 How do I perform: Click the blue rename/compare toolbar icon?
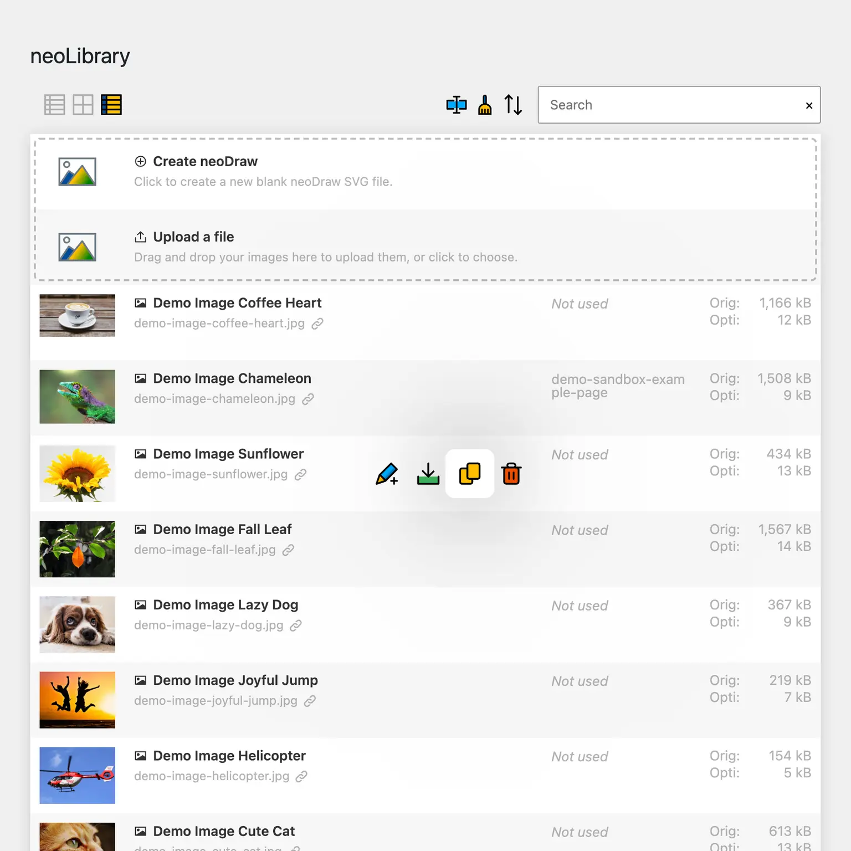tap(457, 105)
